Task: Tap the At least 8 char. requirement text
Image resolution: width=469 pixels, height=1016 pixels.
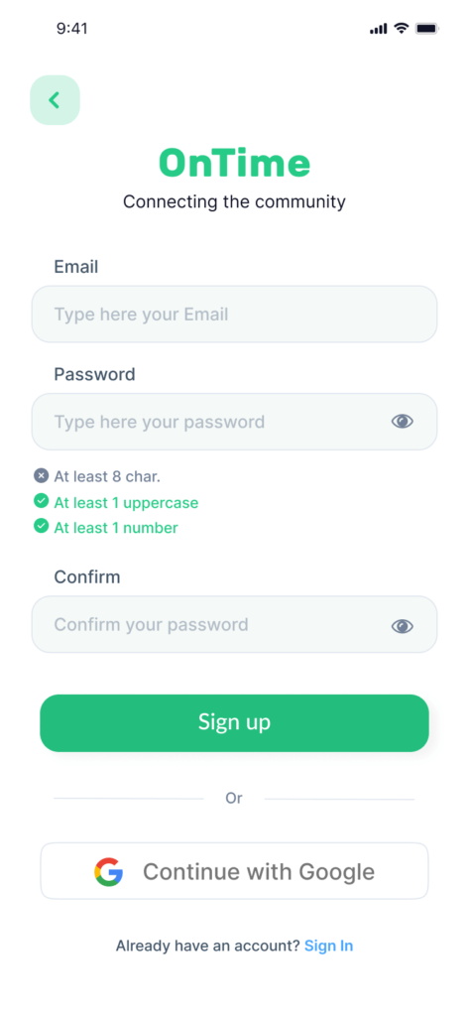Action: (x=107, y=477)
